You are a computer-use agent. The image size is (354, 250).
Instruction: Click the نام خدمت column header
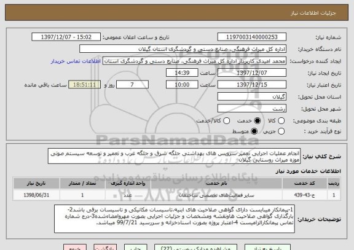point(216,183)
